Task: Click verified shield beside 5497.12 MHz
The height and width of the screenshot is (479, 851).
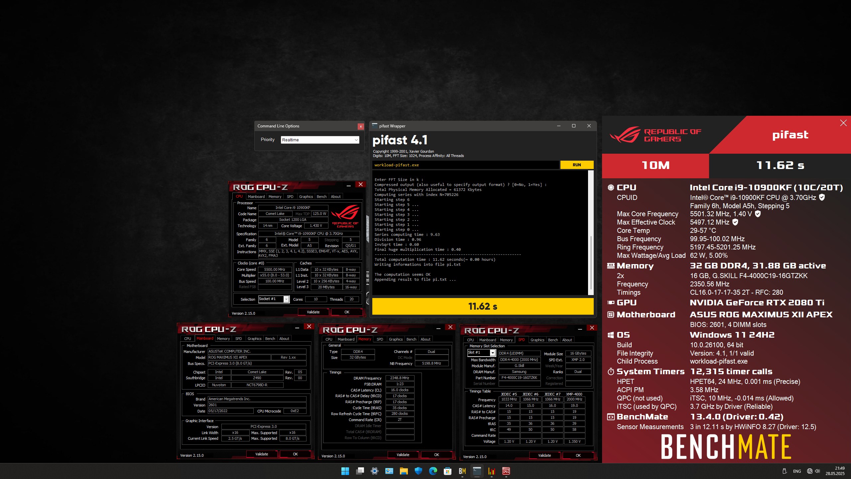Action: pyautogui.click(x=735, y=222)
